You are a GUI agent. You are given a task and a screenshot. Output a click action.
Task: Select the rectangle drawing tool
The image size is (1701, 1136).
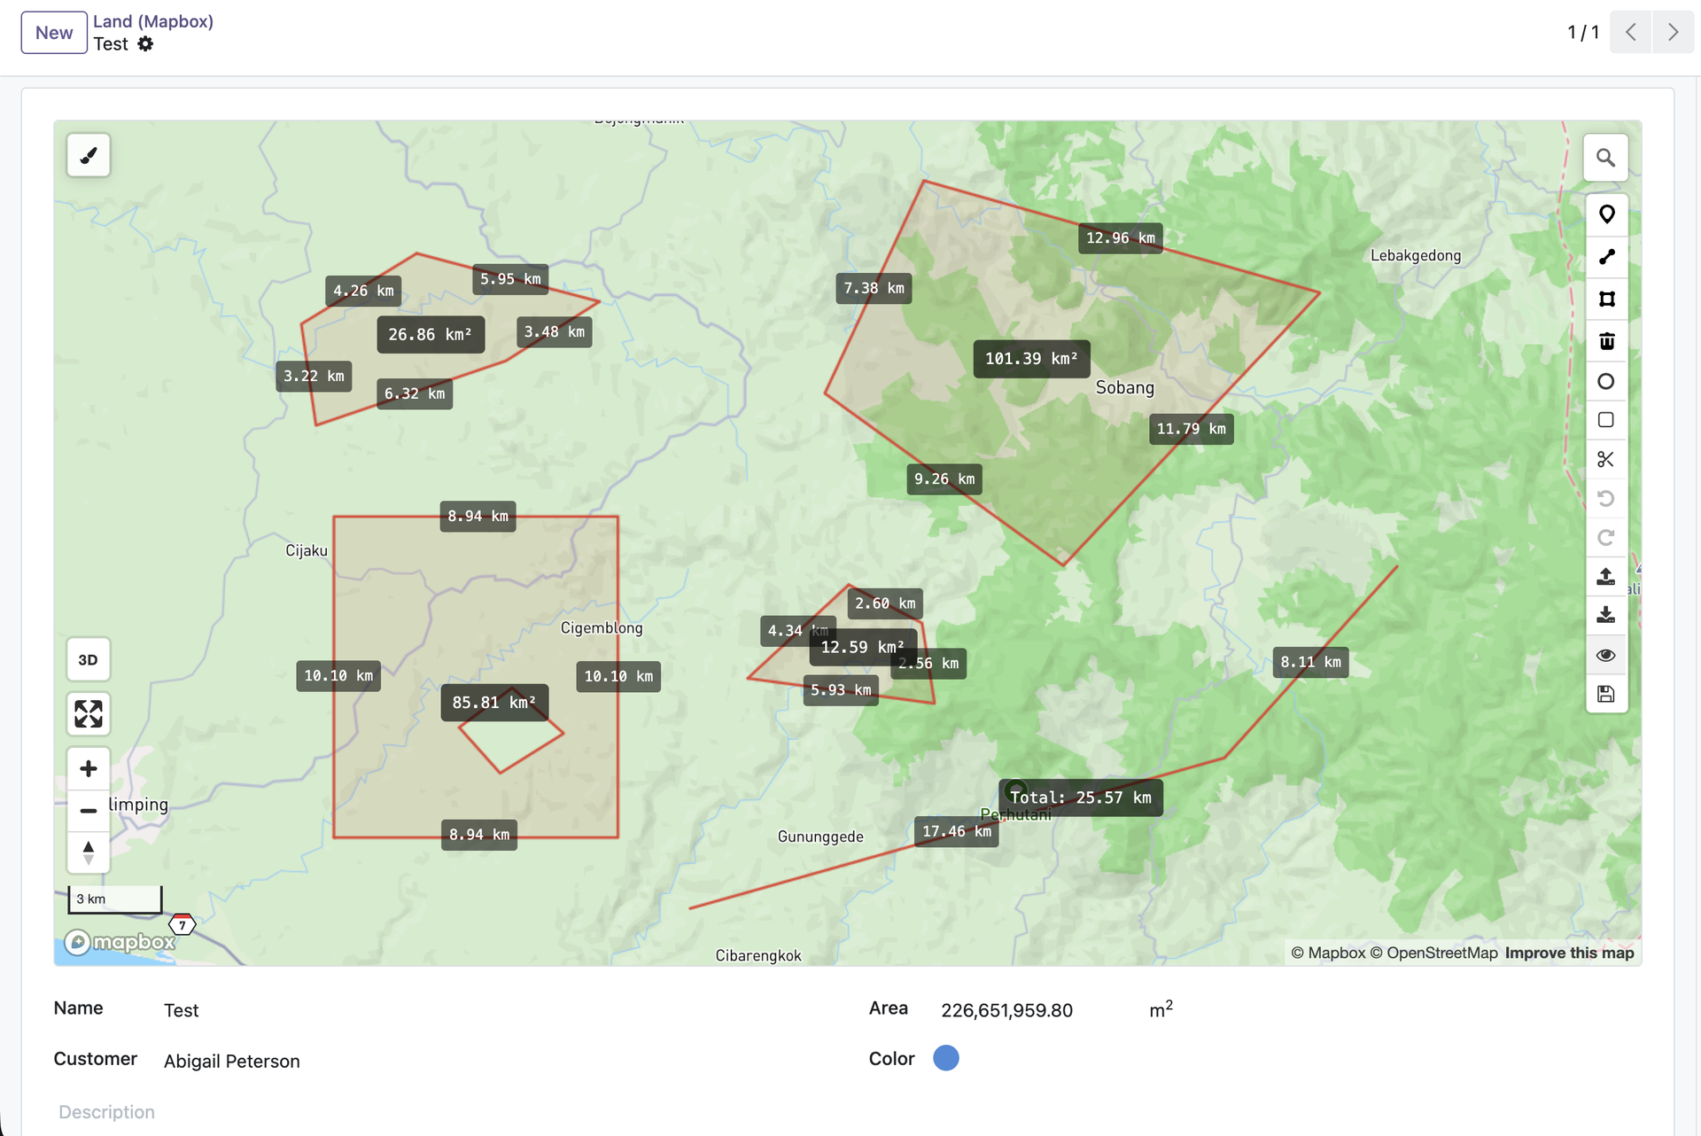tap(1606, 420)
